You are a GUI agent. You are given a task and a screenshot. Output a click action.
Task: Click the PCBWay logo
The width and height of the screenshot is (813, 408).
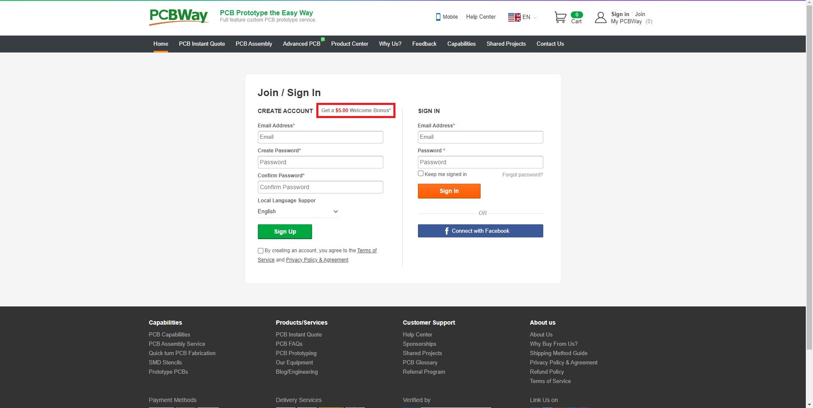178,17
